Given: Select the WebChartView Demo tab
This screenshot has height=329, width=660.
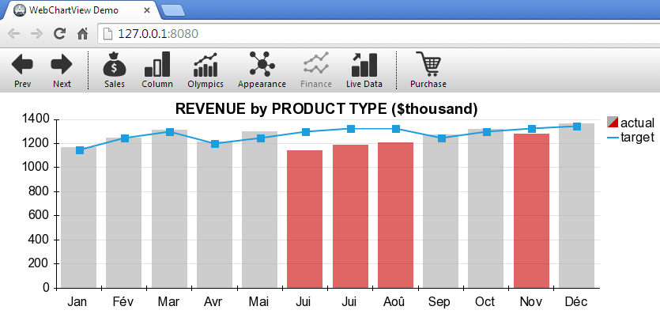Looking at the screenshot, I should pyautogui.click(x=79, y=10).
